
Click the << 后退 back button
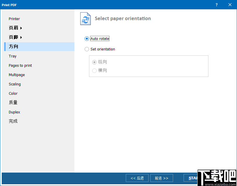(137, 178)
